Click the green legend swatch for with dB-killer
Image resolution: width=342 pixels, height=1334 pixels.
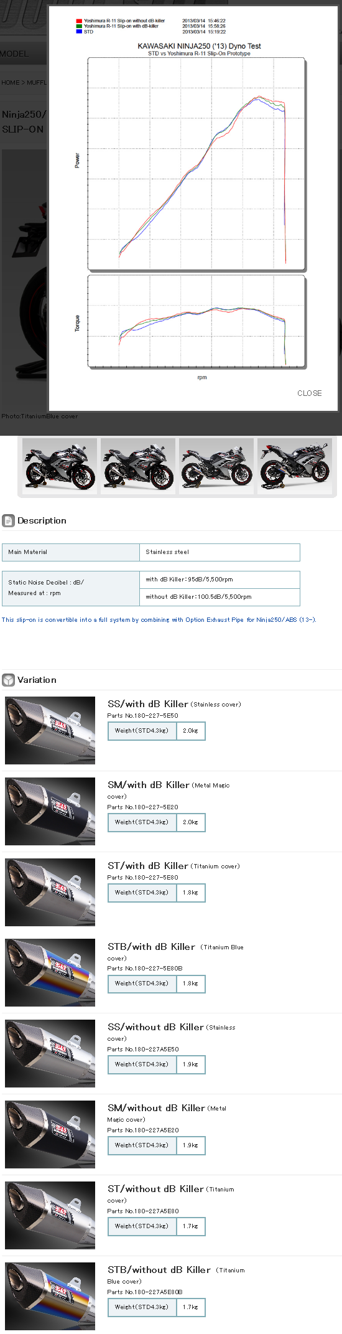[79, 26]
